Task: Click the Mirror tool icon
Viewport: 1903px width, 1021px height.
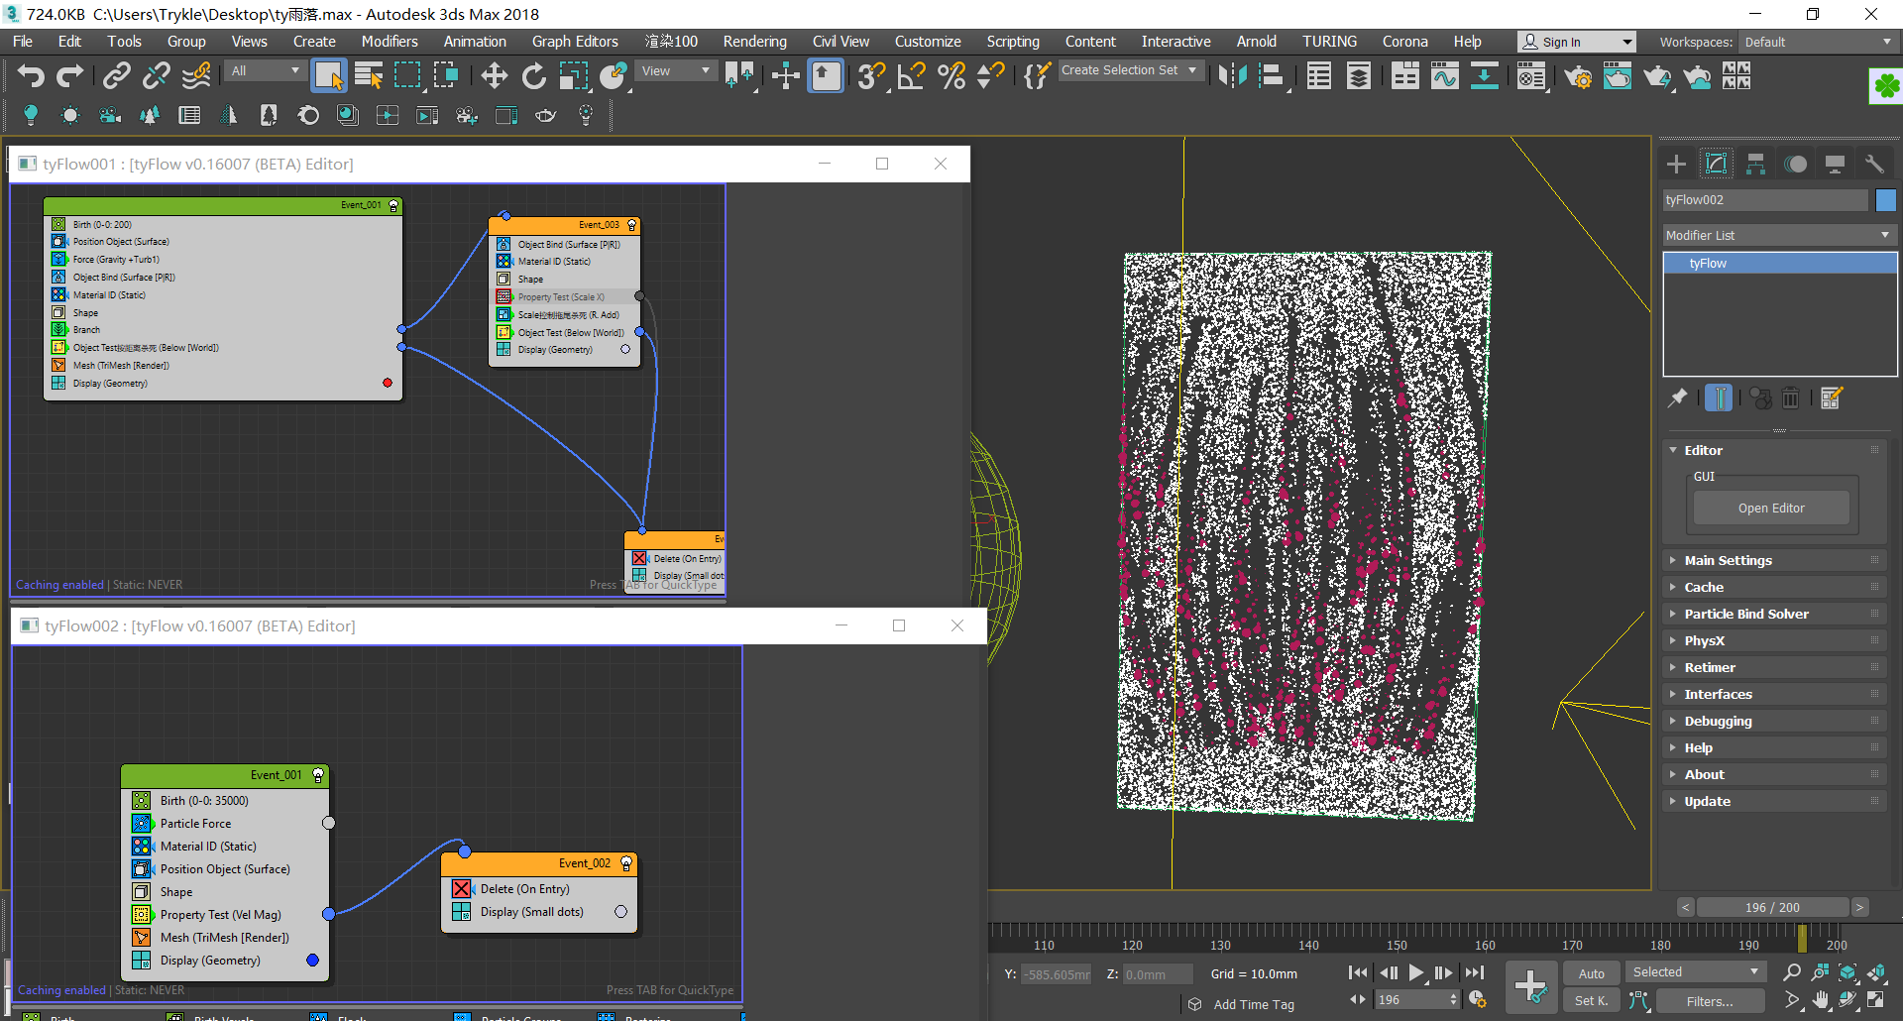Action: point(1232,75)
